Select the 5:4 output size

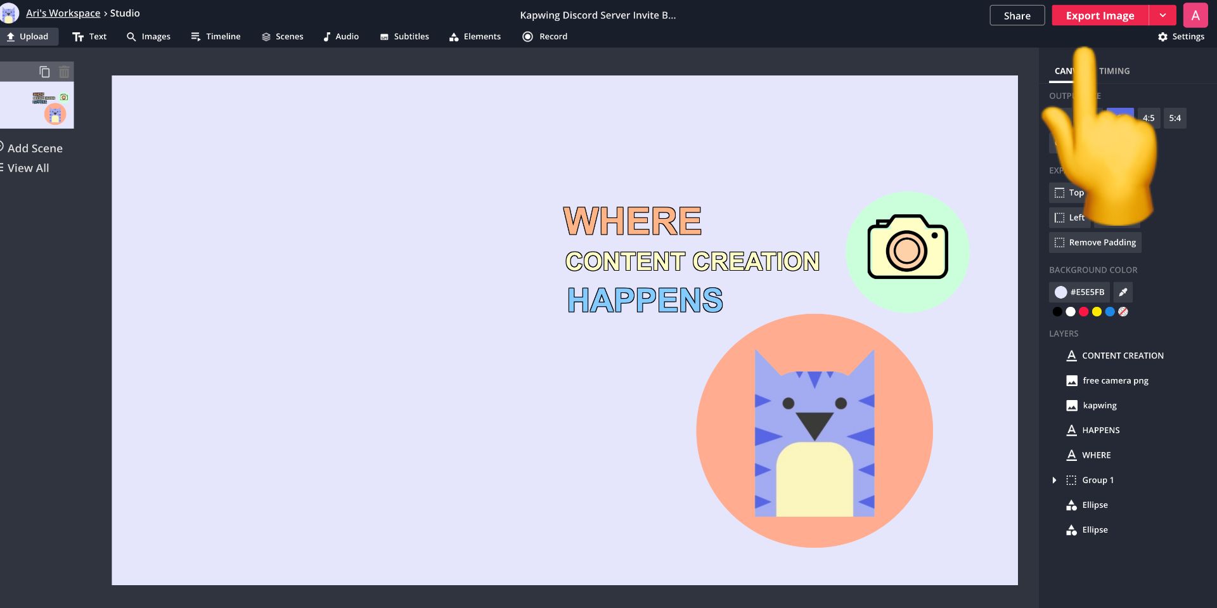point(1175,118)
